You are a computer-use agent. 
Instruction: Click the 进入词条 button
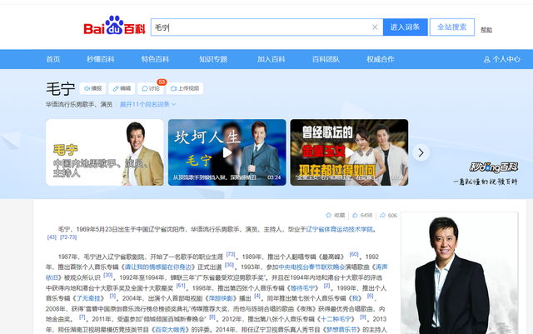coord(405,27)
